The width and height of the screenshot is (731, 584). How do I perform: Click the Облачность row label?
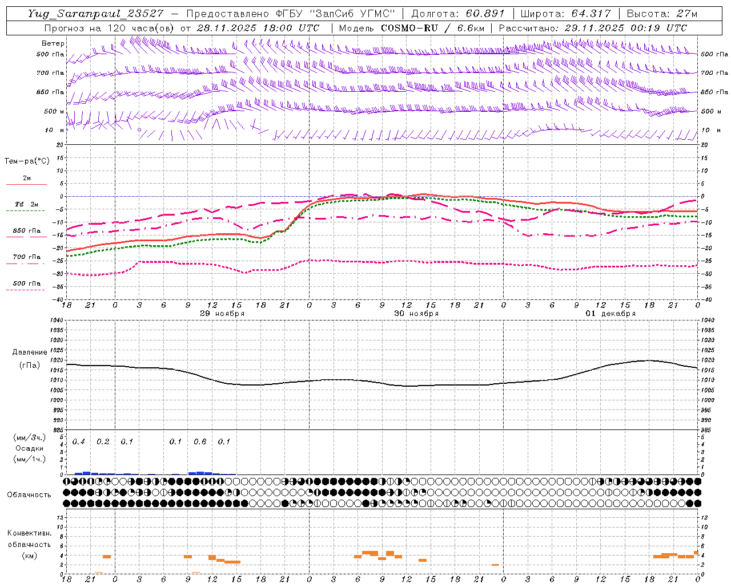coord(29,495)
